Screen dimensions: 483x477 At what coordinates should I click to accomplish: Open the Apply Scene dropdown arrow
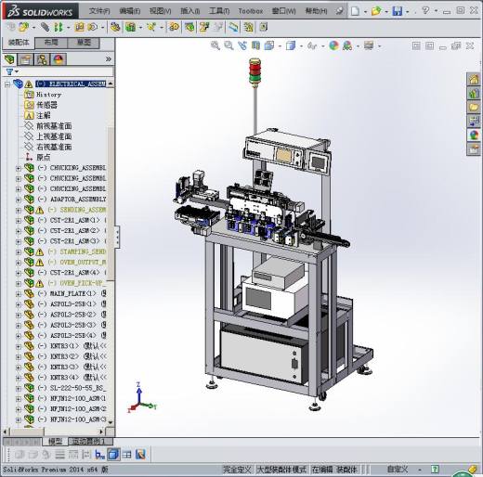click(x=358, y=46)
